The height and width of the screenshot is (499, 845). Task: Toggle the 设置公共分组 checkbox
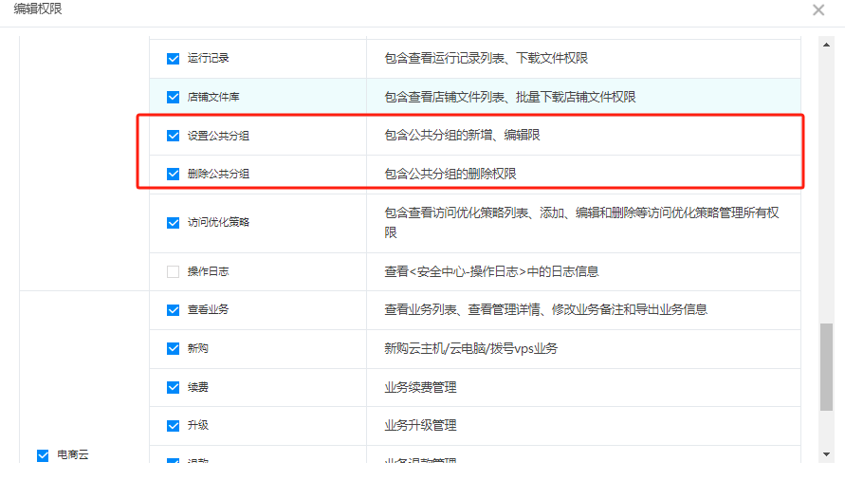coord(173,136)
